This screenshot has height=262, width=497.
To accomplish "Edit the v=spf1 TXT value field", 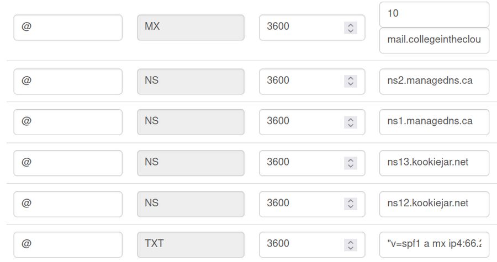I will [x=434, y=244].
